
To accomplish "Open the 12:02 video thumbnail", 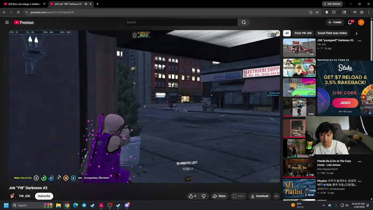I will tap(299, 107).
